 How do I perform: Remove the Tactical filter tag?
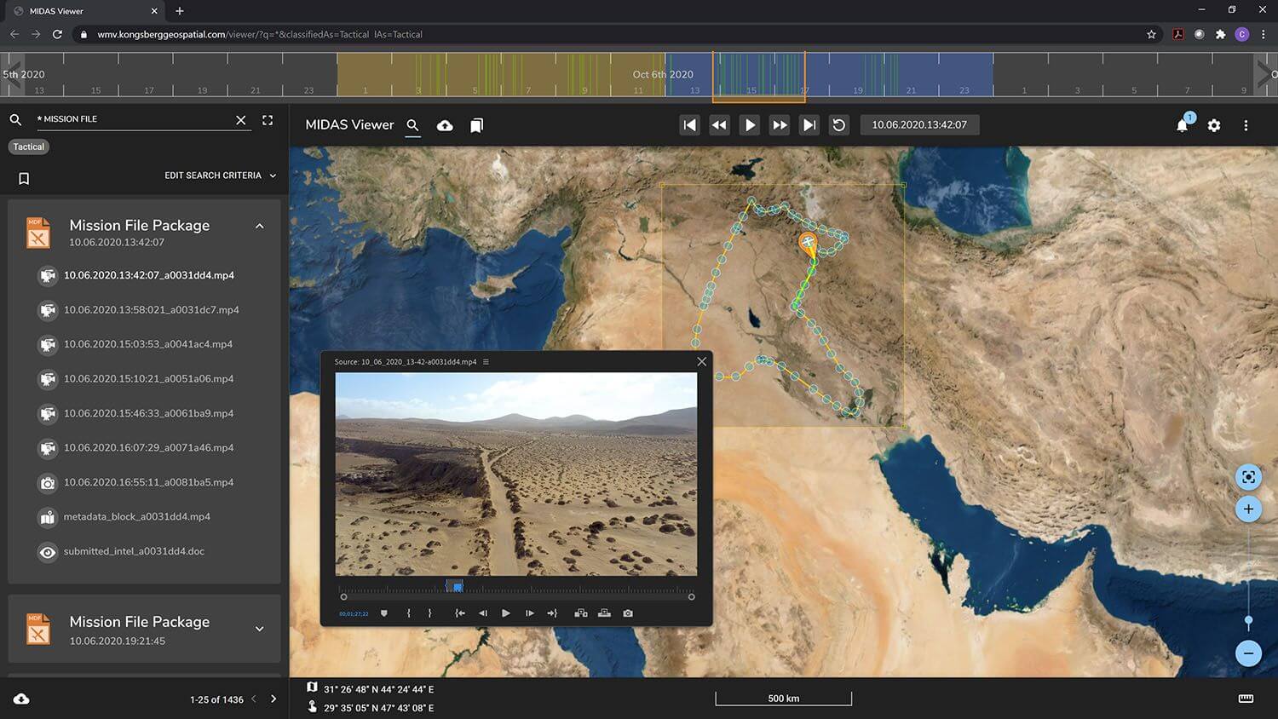click(x=28, y=147)
